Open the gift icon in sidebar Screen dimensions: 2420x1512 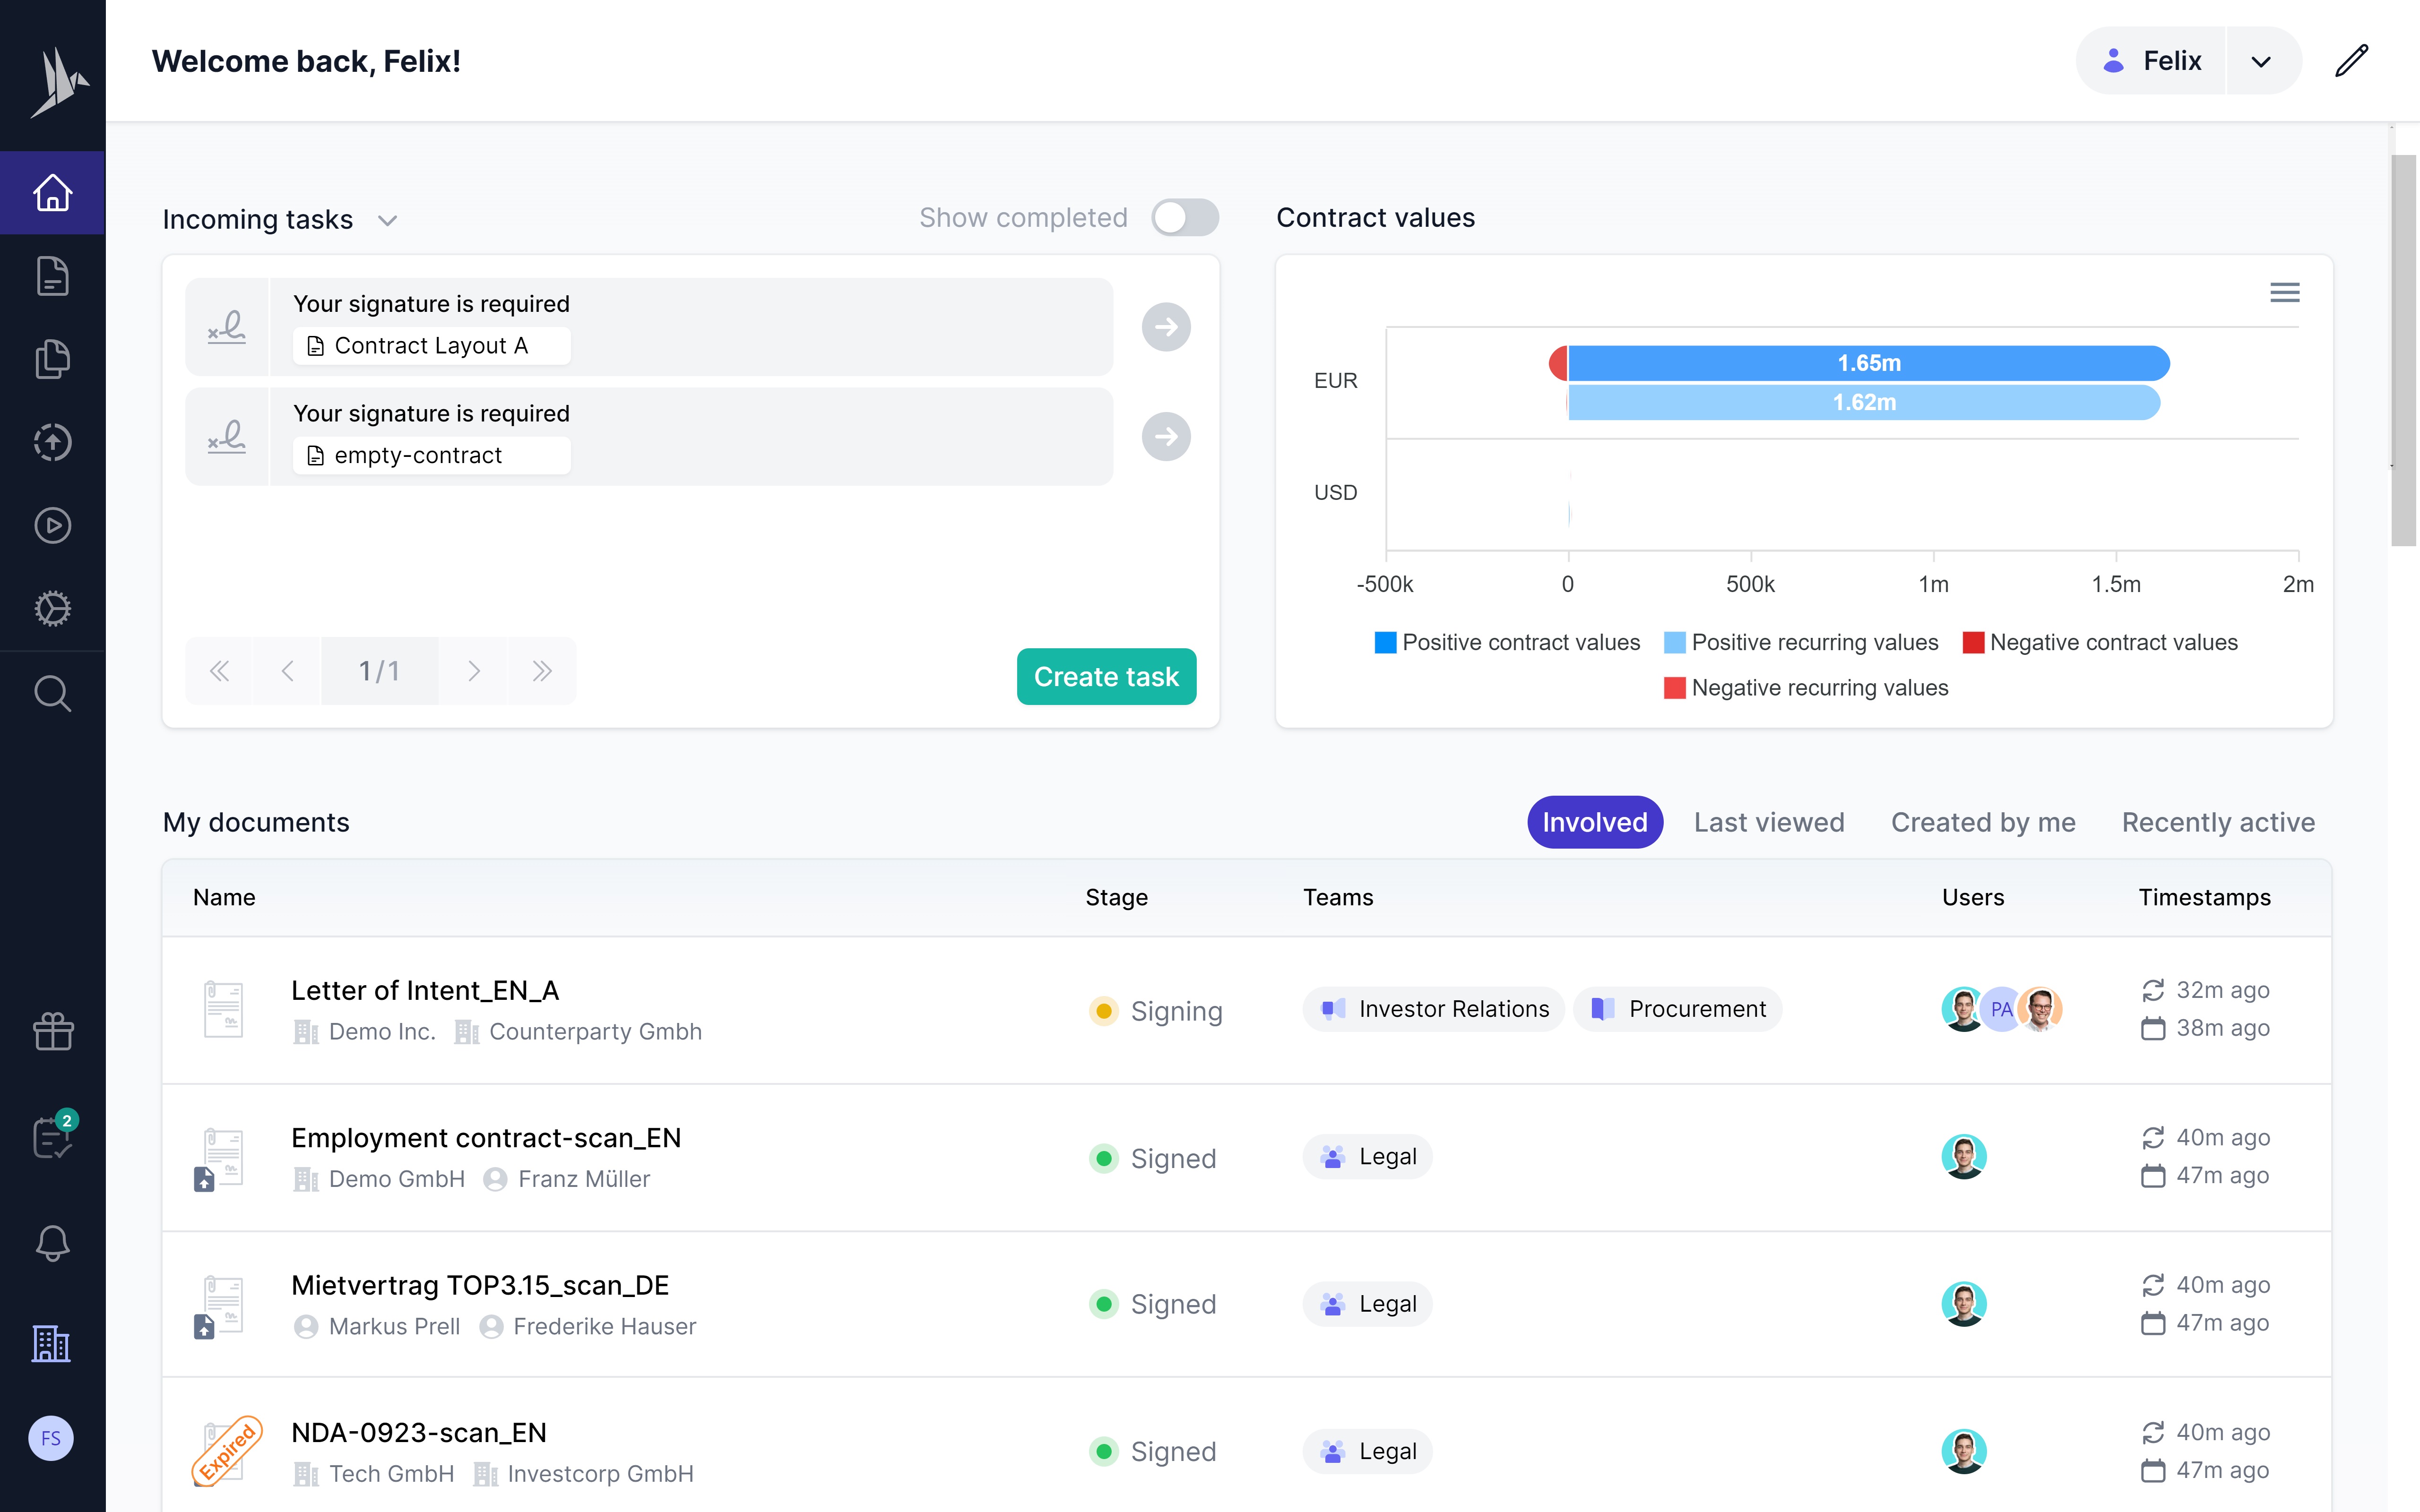click(52, 1031)
